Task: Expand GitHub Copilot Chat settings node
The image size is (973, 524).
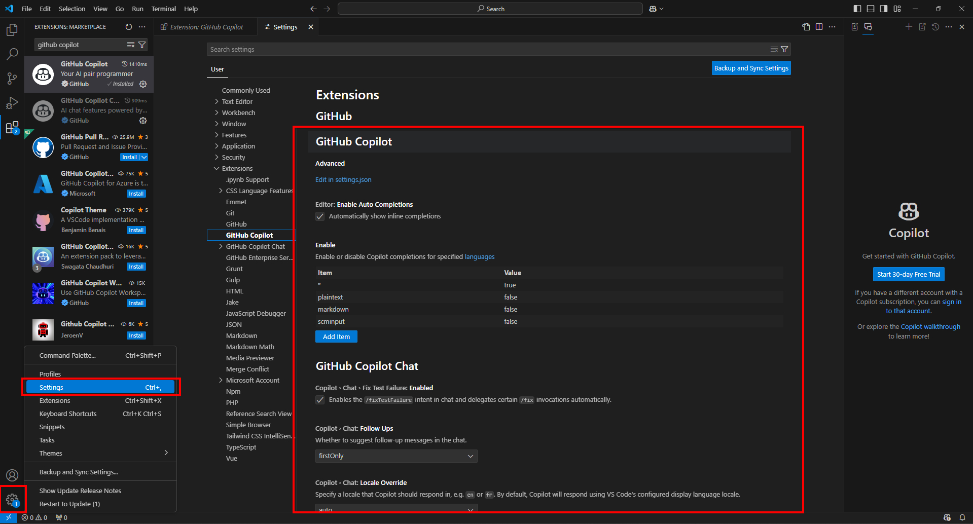Action: pyautogui.click(x=221, y=246)
